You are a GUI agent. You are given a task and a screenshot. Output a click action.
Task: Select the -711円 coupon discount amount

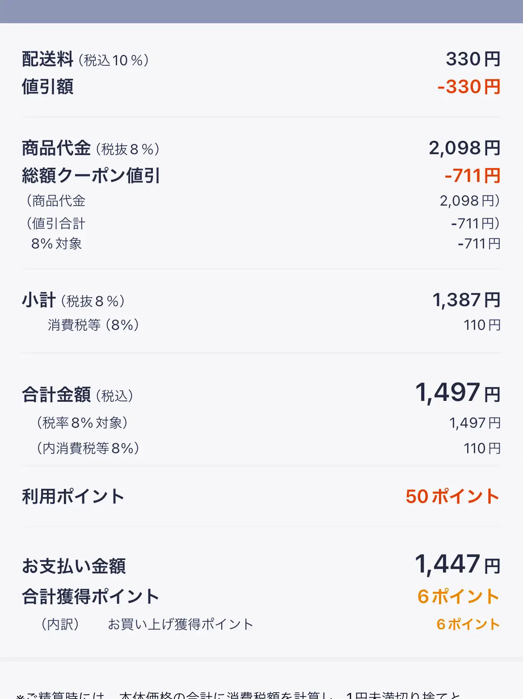click(472, 176)
